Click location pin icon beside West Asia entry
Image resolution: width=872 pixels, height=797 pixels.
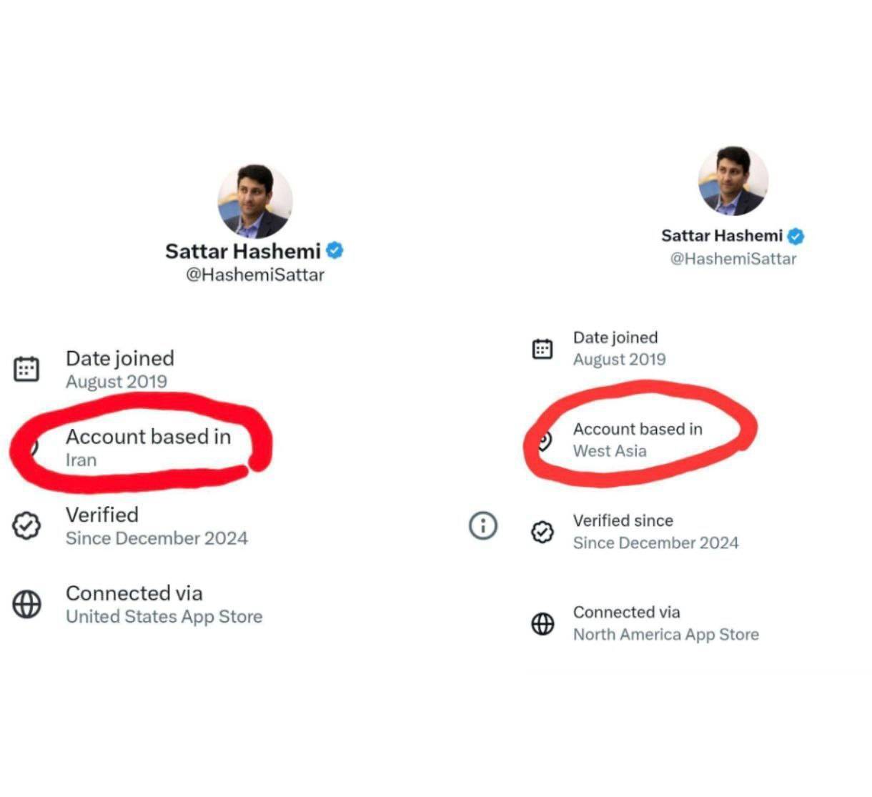544,440
